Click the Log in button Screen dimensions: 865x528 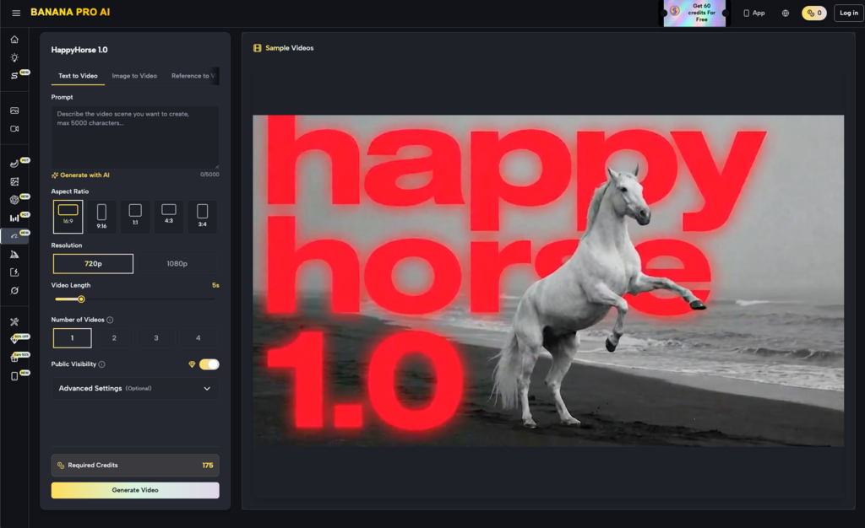click(x=847, y=13)
